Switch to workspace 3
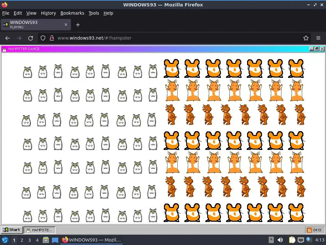This screenshot has height=245, width=326. [x=30, y=240]
